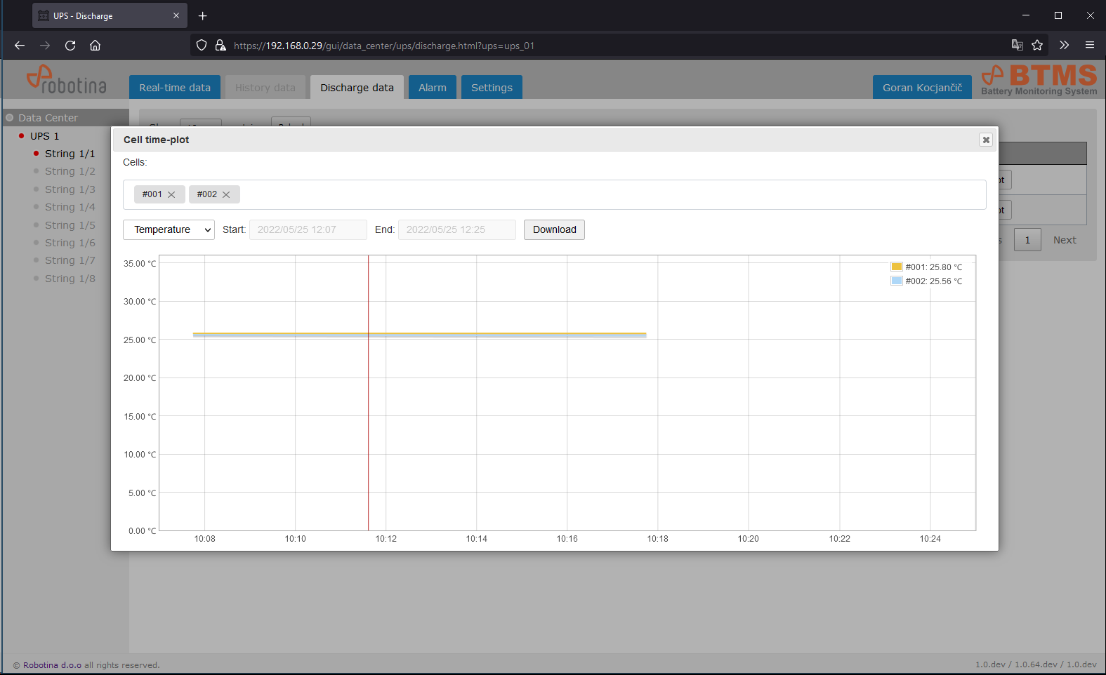1106x675 pixels.
Task: Close the Cell time-plot dialog
Action: tap(985, 140)
